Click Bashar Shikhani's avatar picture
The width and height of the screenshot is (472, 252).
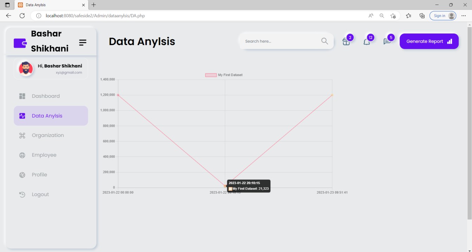26,69
